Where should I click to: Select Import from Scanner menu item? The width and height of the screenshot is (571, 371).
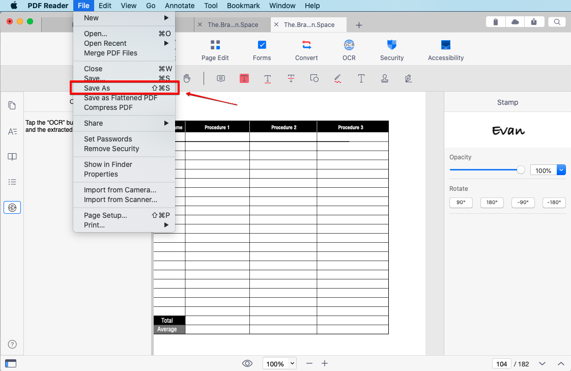pos(124,199)
